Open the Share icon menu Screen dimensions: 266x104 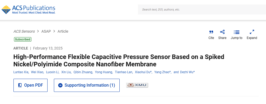tap(222, 32)
